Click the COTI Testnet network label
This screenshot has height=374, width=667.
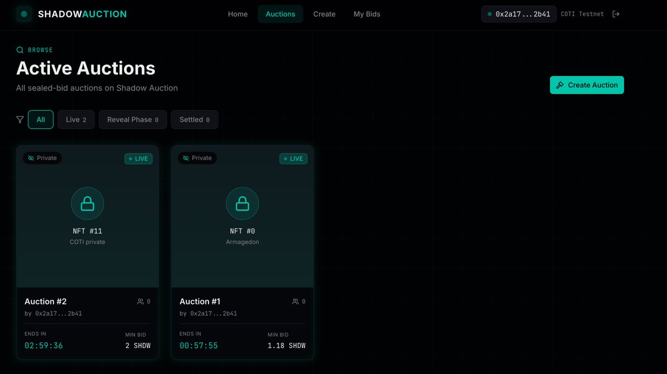pos(582,14)
